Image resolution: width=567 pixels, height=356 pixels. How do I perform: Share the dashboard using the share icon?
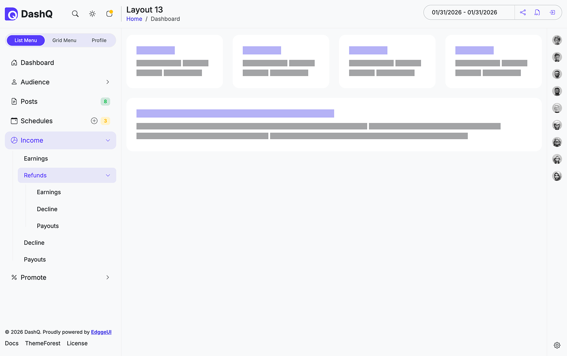pos(522,12)
